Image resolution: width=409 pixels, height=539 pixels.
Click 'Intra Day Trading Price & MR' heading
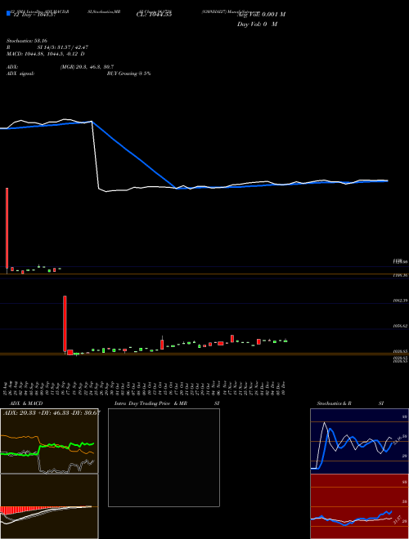(x=151, y=403)
